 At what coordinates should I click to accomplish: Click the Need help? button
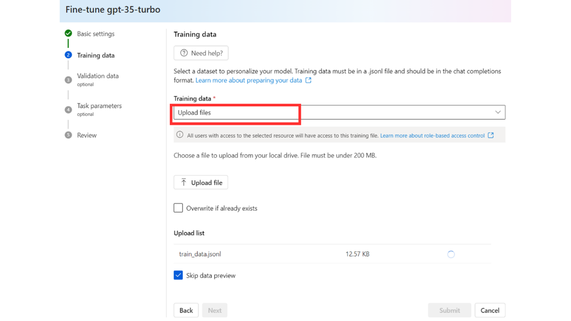point(201,53)
